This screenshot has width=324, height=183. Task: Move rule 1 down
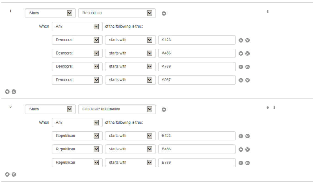point(267,12)
